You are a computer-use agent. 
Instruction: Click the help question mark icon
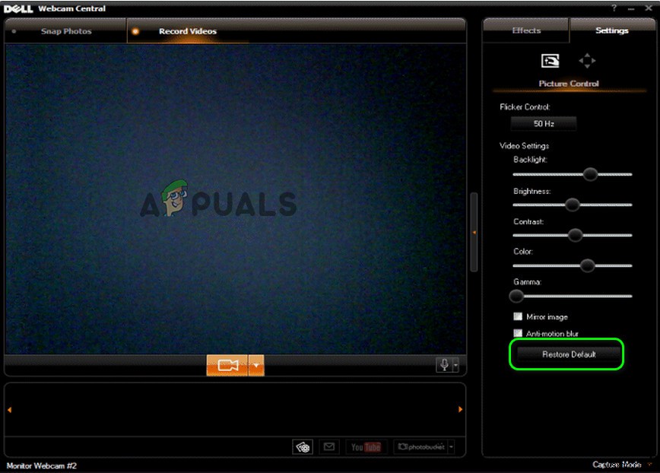point(614,8)
